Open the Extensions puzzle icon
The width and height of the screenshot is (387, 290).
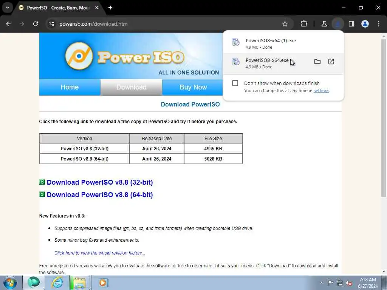click(x=304, y=24)
